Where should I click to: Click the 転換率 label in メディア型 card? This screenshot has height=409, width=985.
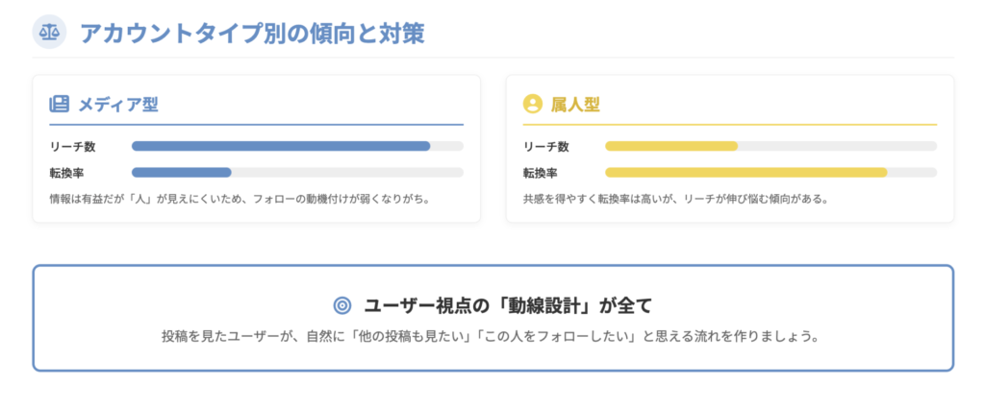tap(67, 173)
